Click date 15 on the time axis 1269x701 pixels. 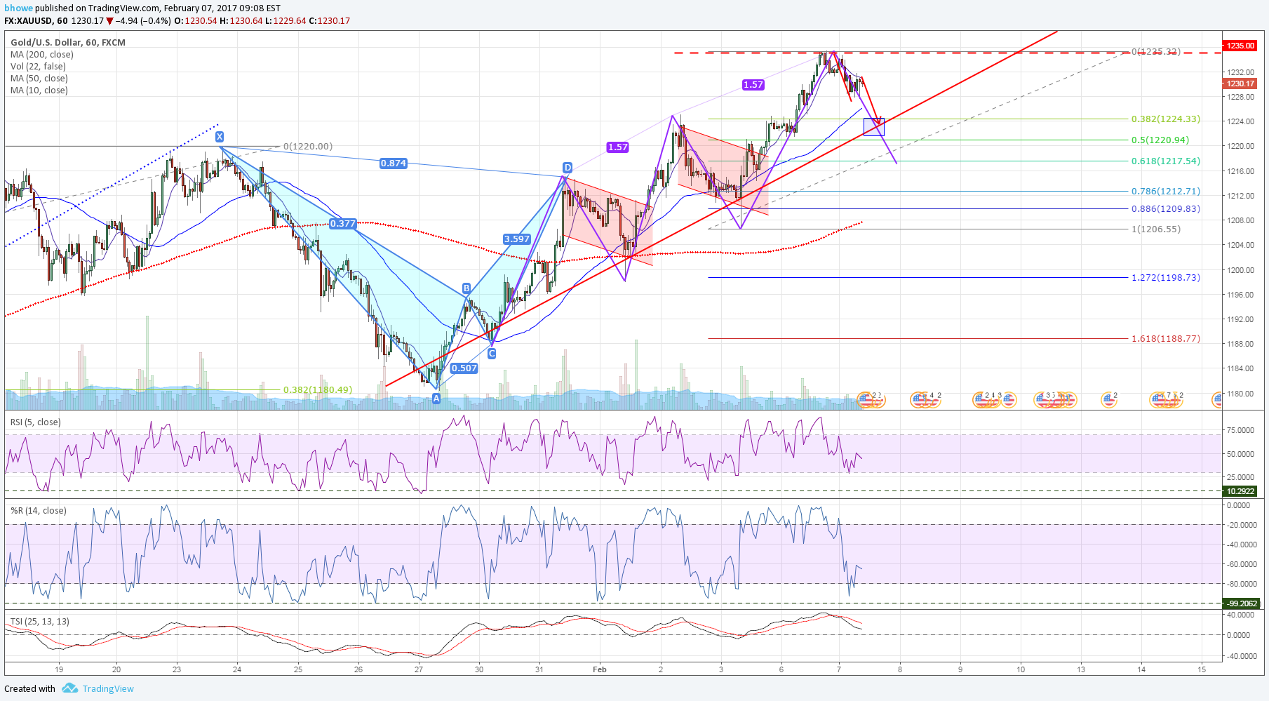click(1202, 669)
